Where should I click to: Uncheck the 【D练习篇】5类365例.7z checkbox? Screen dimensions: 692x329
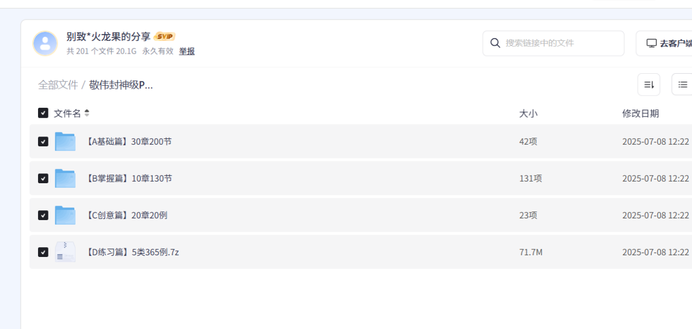(x=43, y=252)
